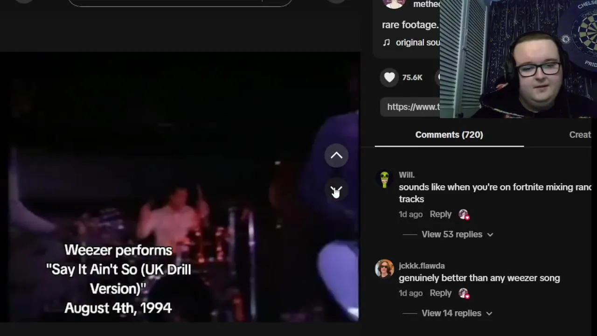
Task: Open the original sound link
Action: point(417,42)
